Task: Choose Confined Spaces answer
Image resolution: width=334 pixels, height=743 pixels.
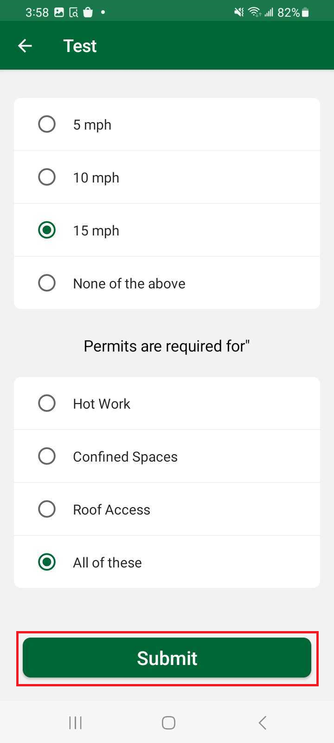Action: click(47, 456)
